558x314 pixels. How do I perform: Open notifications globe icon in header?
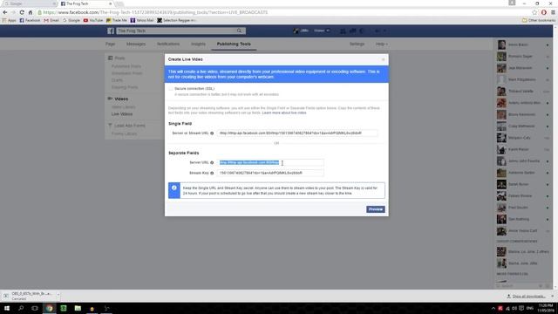363,31
